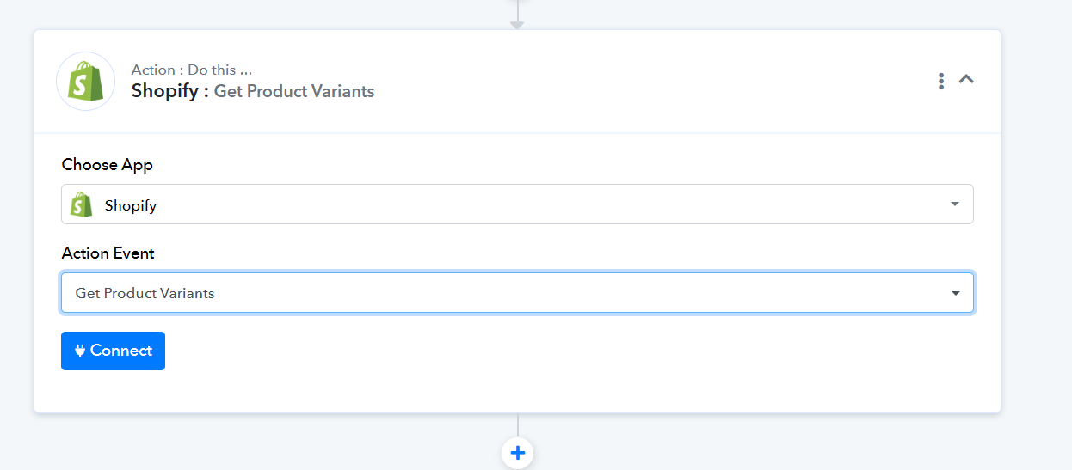Click the connector line below the card

(518, 425)
